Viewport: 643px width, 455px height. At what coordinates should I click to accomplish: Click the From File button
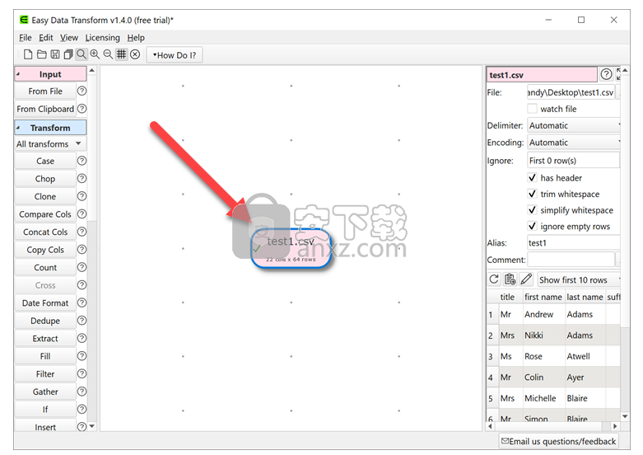coord(45,91)
